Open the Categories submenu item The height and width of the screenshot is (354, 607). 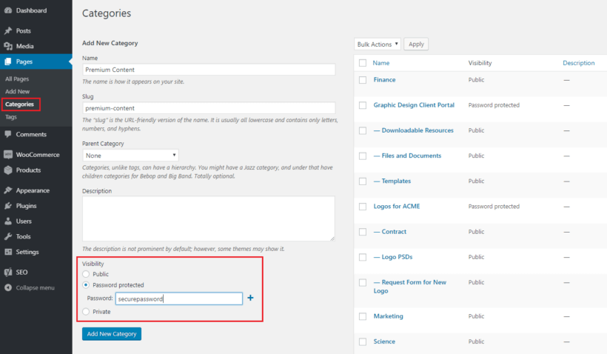(x=20, y=104)
